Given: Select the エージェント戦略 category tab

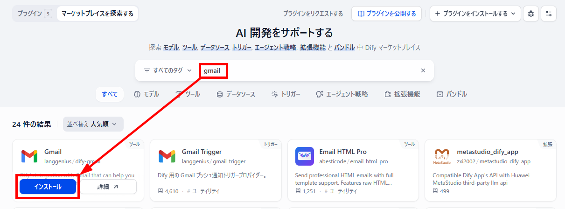Looking at the screenshot, I should [342, 94].
